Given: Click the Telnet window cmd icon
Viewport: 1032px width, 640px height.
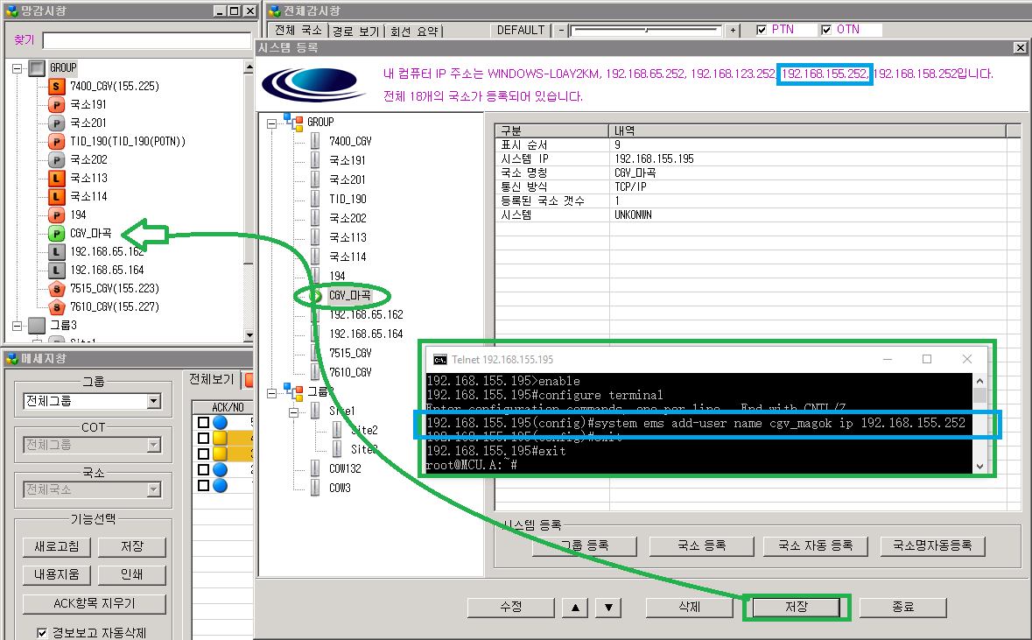Looking at the screenshot, I should [439, 360].
